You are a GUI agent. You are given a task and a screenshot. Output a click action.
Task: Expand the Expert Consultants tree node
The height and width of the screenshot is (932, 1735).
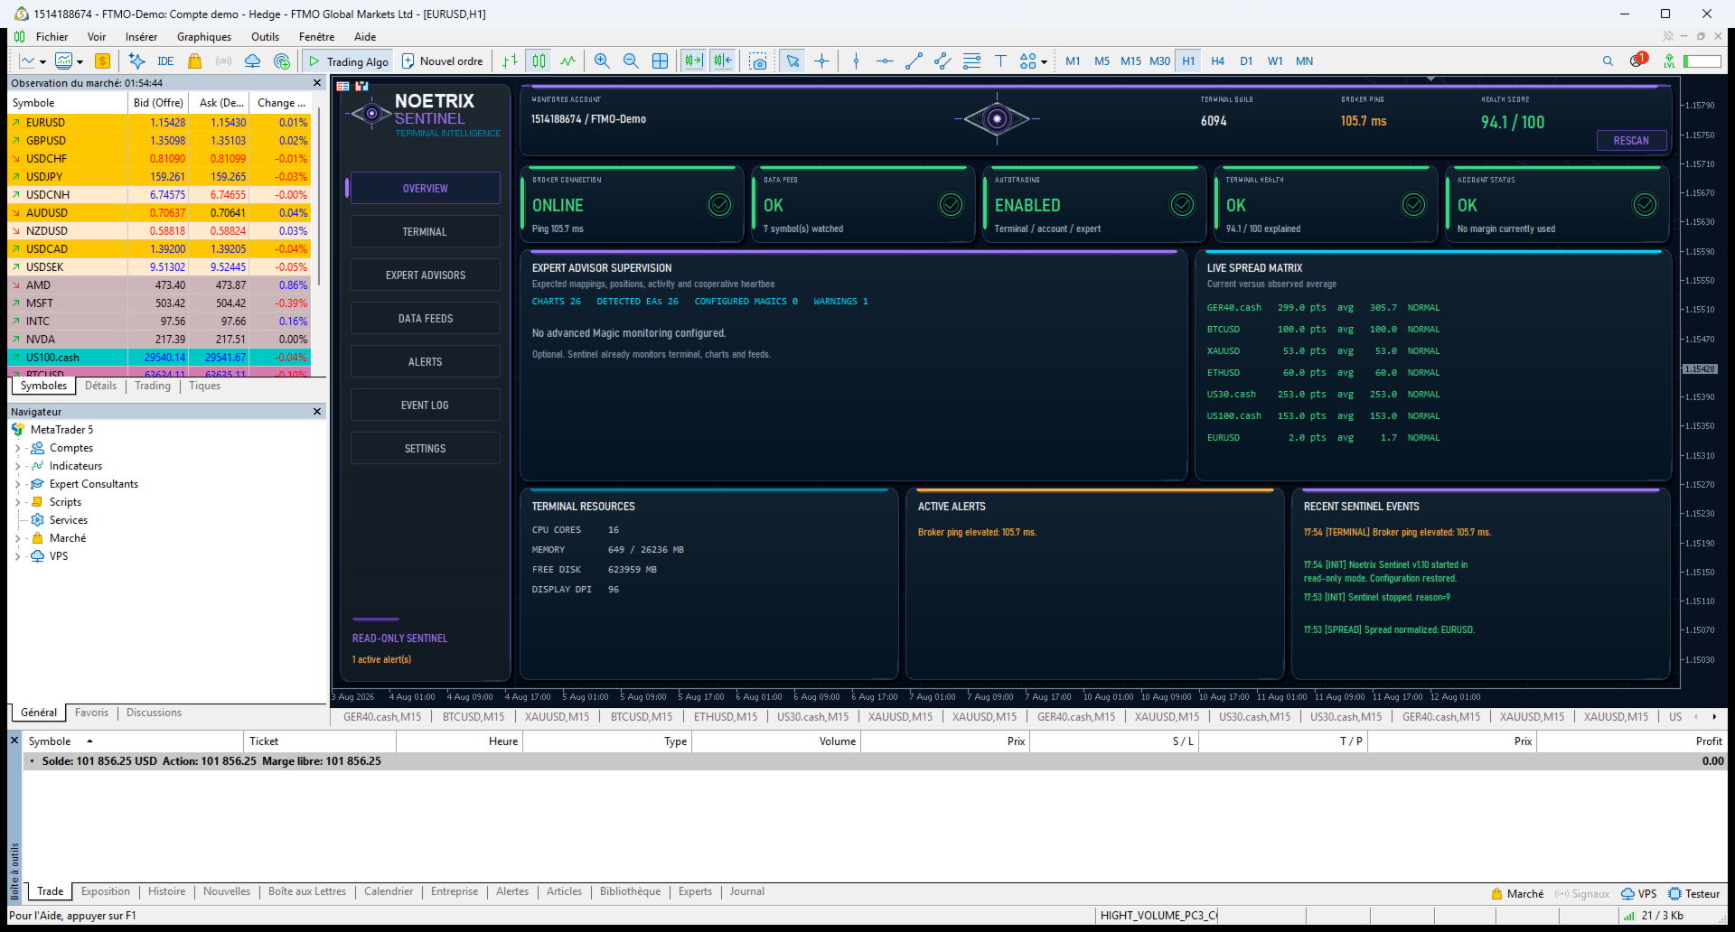(x=17, y=484)
